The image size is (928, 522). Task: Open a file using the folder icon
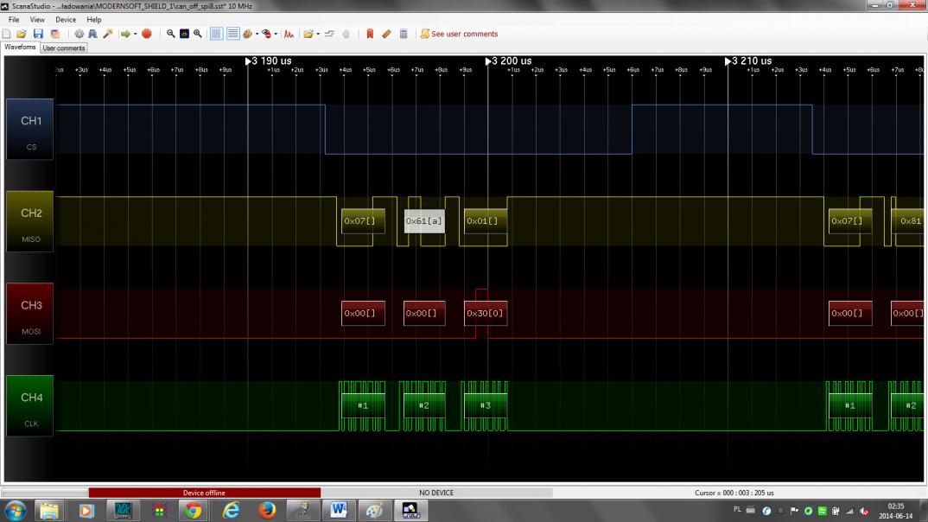coord(22,34)
